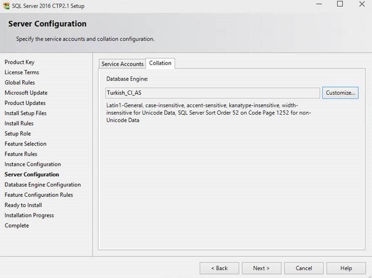Image resolution: width=372 pixels, height=278 pixels.
Task: Select the Installation Progress step
Action: pyautogui.click(x=29, y=215)
